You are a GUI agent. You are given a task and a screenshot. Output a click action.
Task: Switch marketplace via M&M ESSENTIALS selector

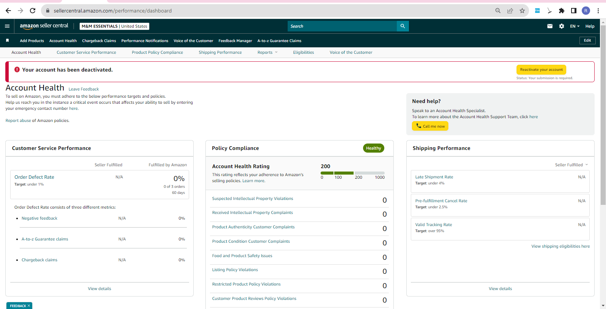pos(114,26)
